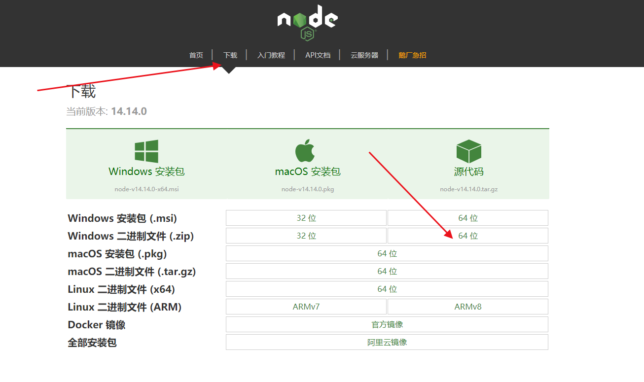Select 云服务器 in the top navigation

[x=364, y=55]
